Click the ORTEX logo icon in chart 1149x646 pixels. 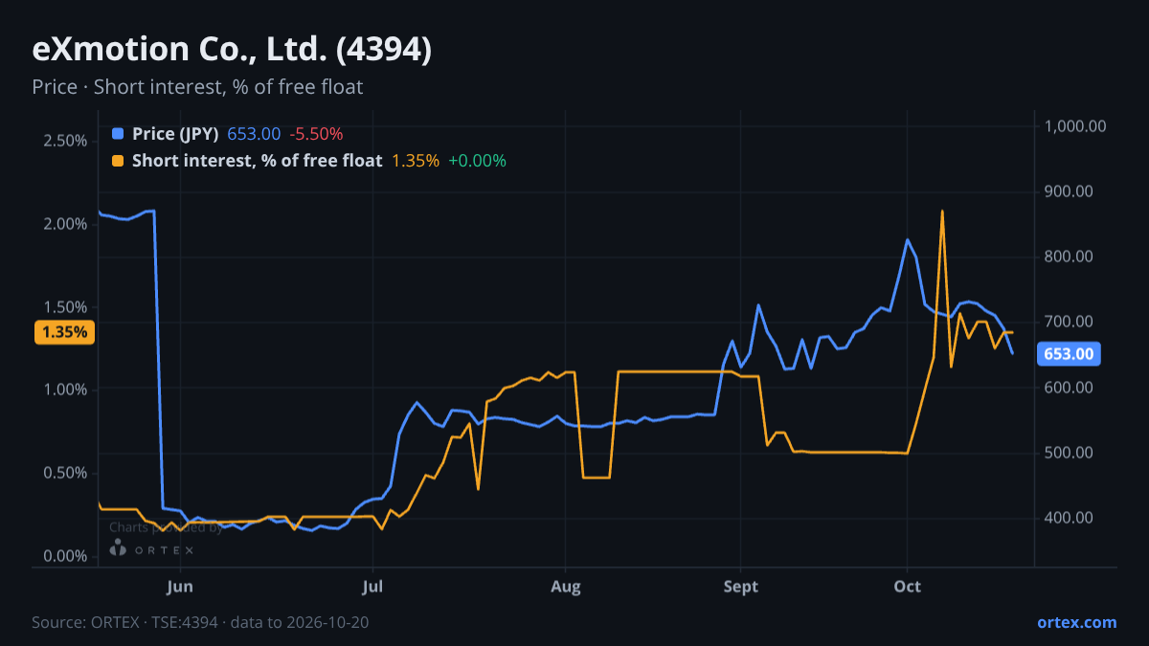[119, 548]
